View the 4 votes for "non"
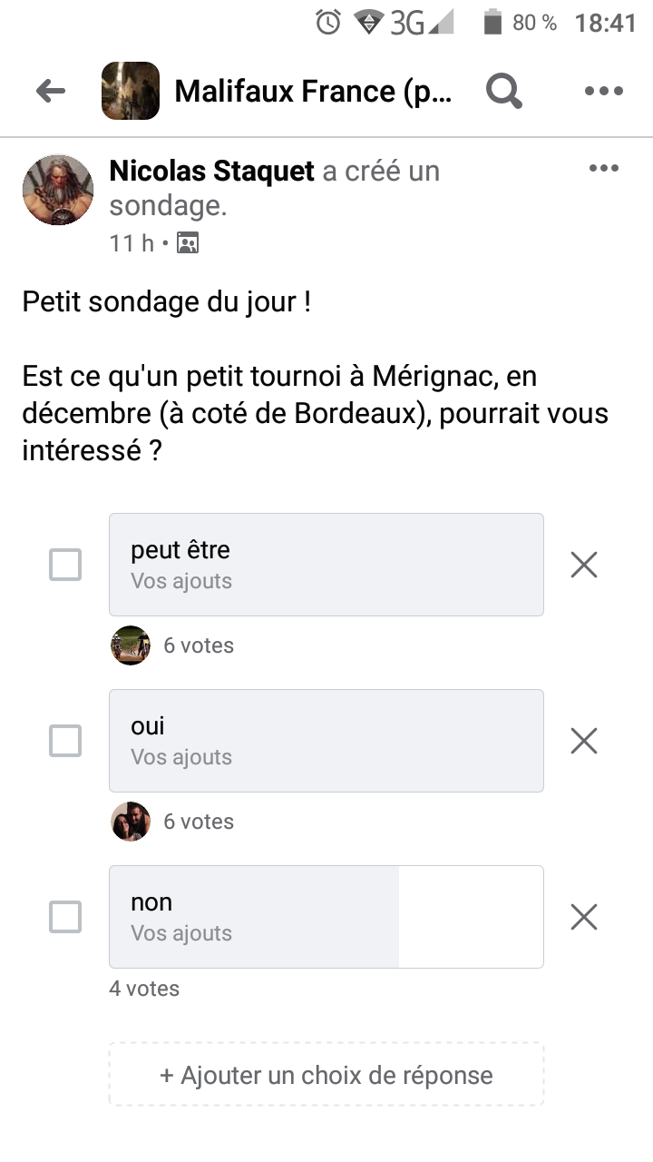The width and height of the screenshot is (653, 1162). [x=144, y=989]
